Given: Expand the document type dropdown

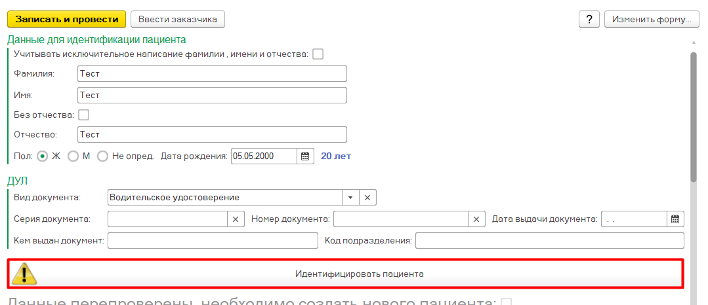Looking at the screenshot, I should tap(350, 198).
